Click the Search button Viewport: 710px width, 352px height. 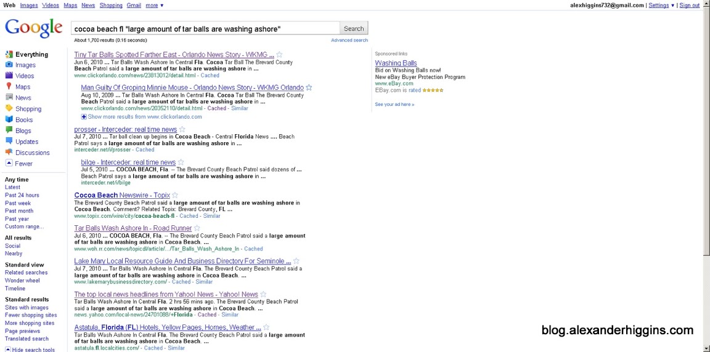354,28
